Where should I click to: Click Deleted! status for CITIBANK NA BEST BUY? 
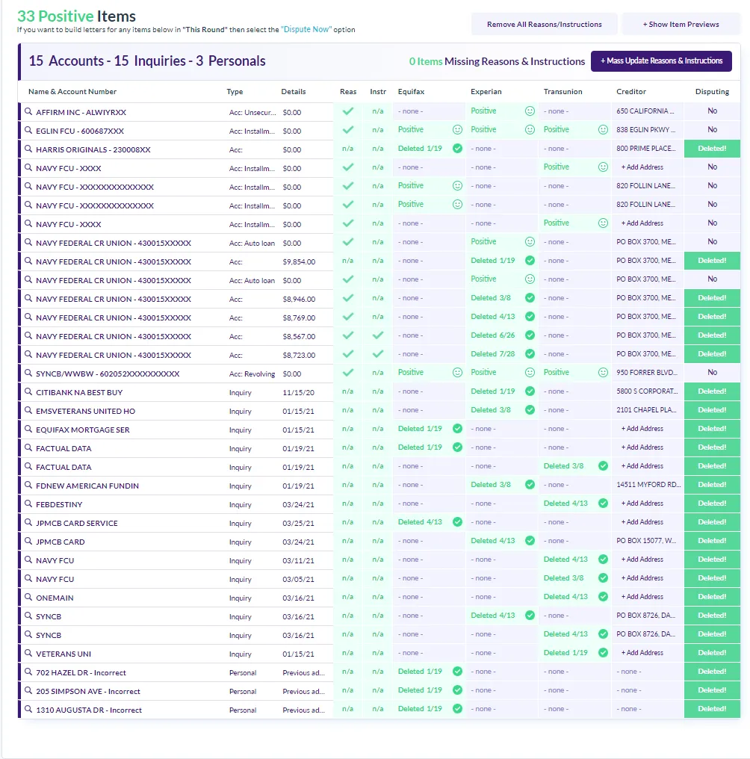click(x=712, y=391)
